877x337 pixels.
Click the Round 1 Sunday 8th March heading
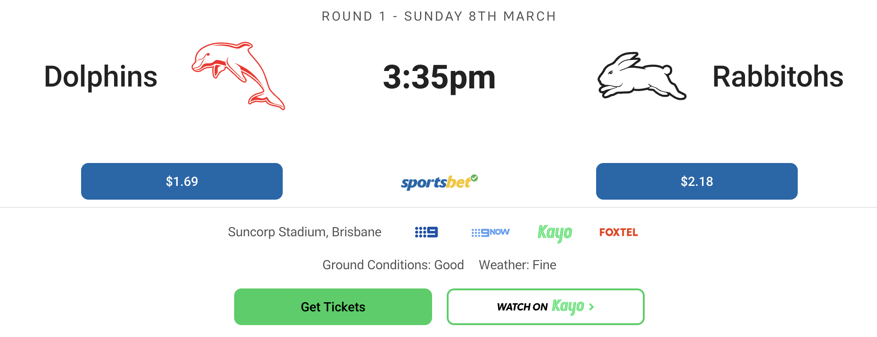(438, 16)
